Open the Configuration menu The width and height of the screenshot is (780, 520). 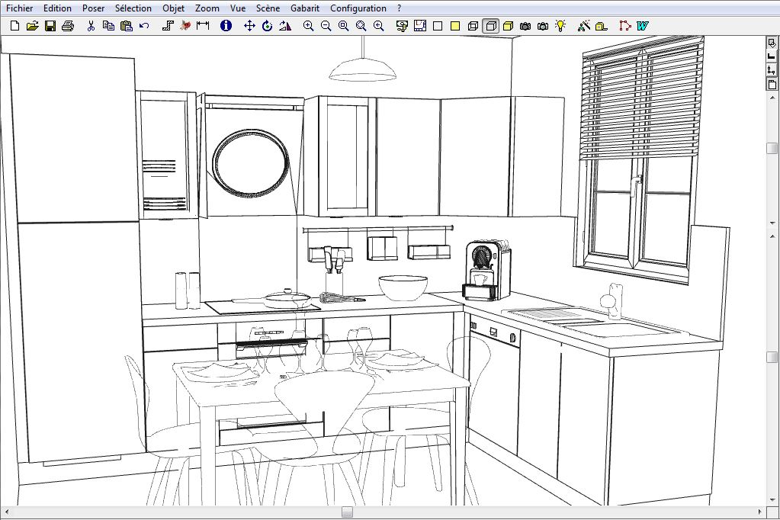358,8
